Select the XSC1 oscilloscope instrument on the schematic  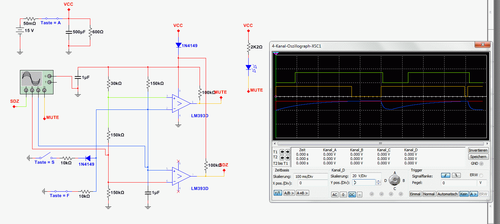coord(36,82)
